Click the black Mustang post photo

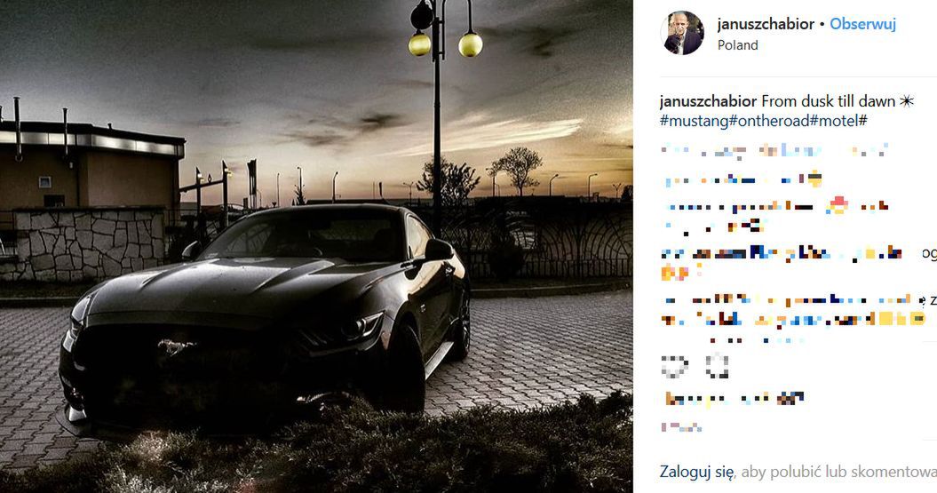point(316,246)
